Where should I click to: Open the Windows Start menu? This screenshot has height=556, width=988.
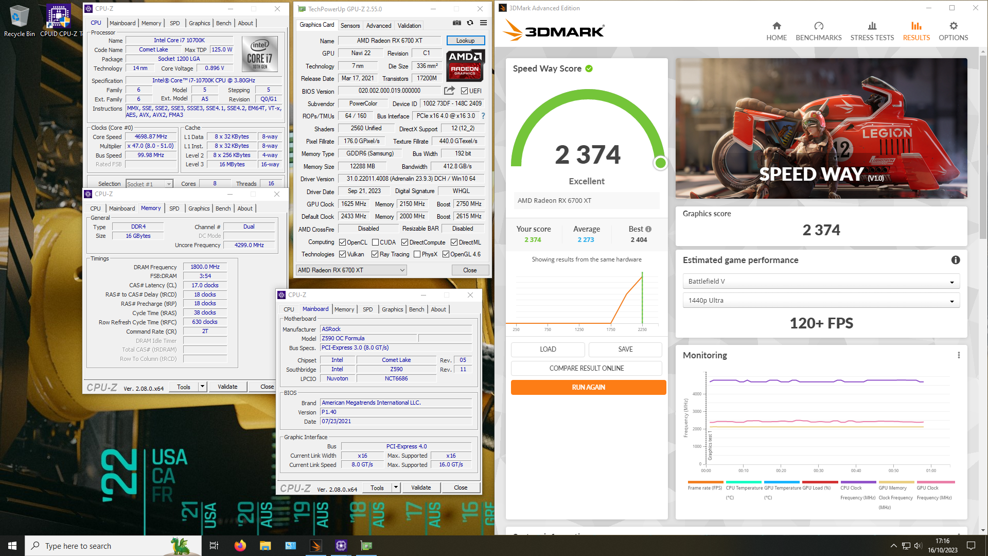pyautogui.click(x=12, y=546)
